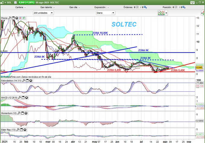Click the Órdenes list icon
205x143 pixels.
pyautogui.click(x=137, y=7)
